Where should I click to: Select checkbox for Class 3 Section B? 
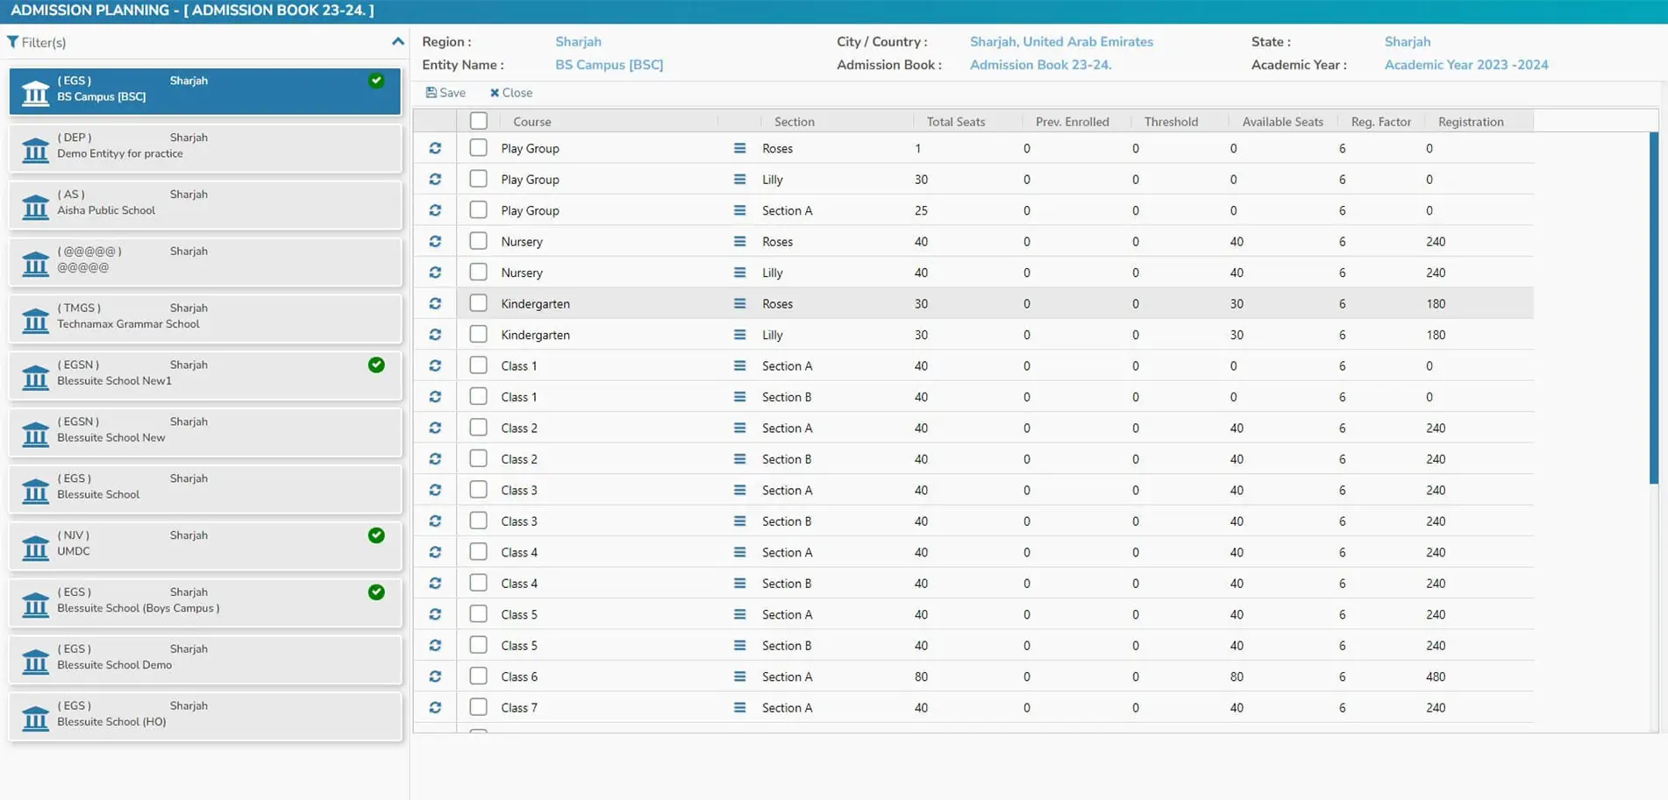[478, 520]
